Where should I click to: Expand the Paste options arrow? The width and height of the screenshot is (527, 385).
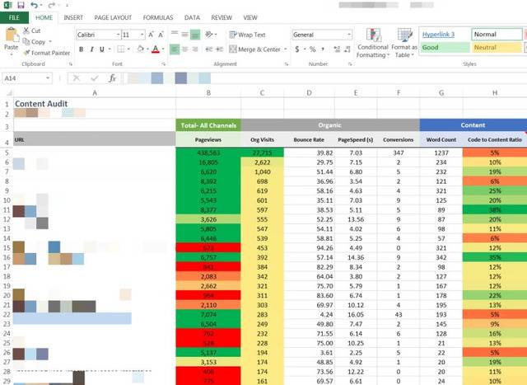[11, 54]
